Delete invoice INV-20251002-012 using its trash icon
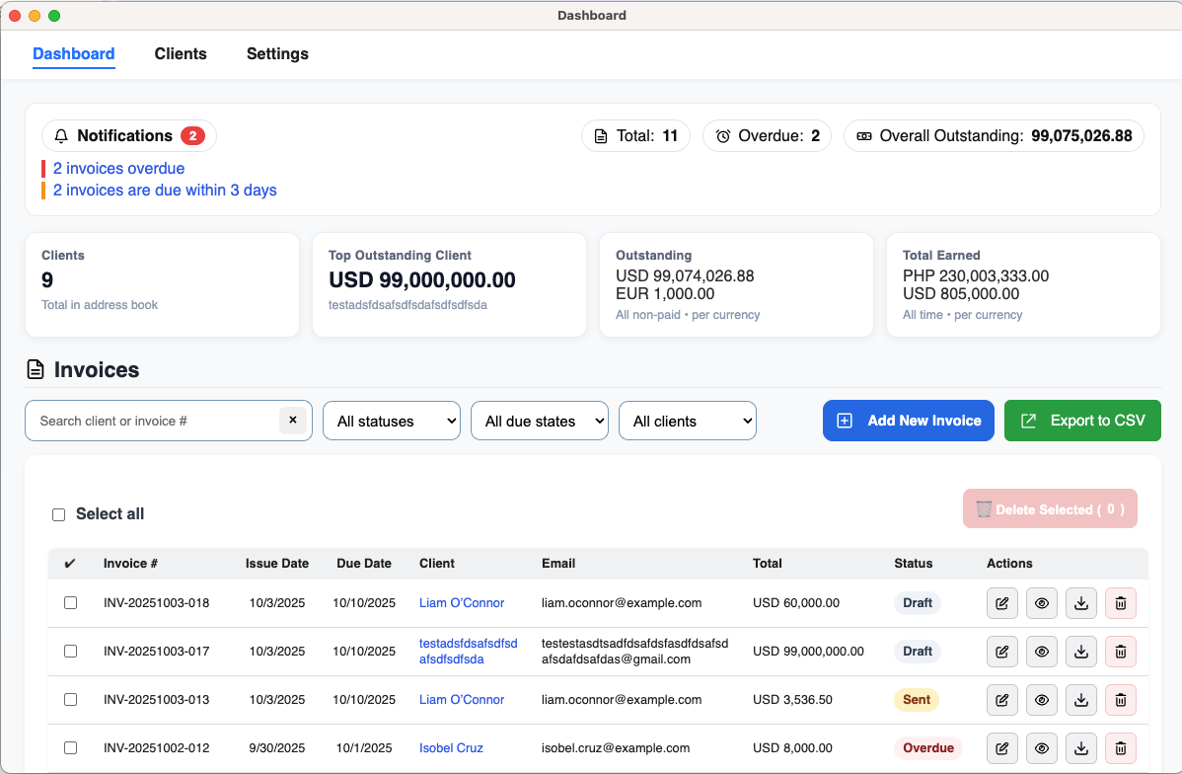 1120,748
